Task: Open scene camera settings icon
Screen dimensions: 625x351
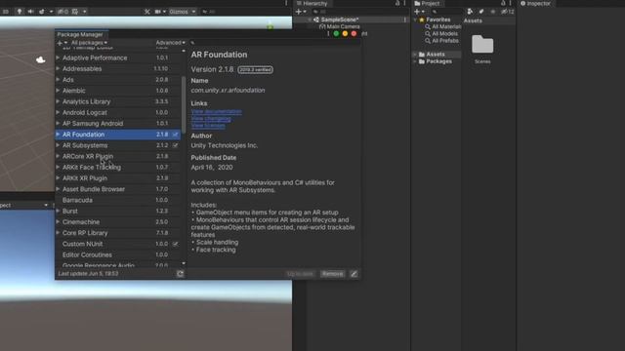Action: (158, 12)
